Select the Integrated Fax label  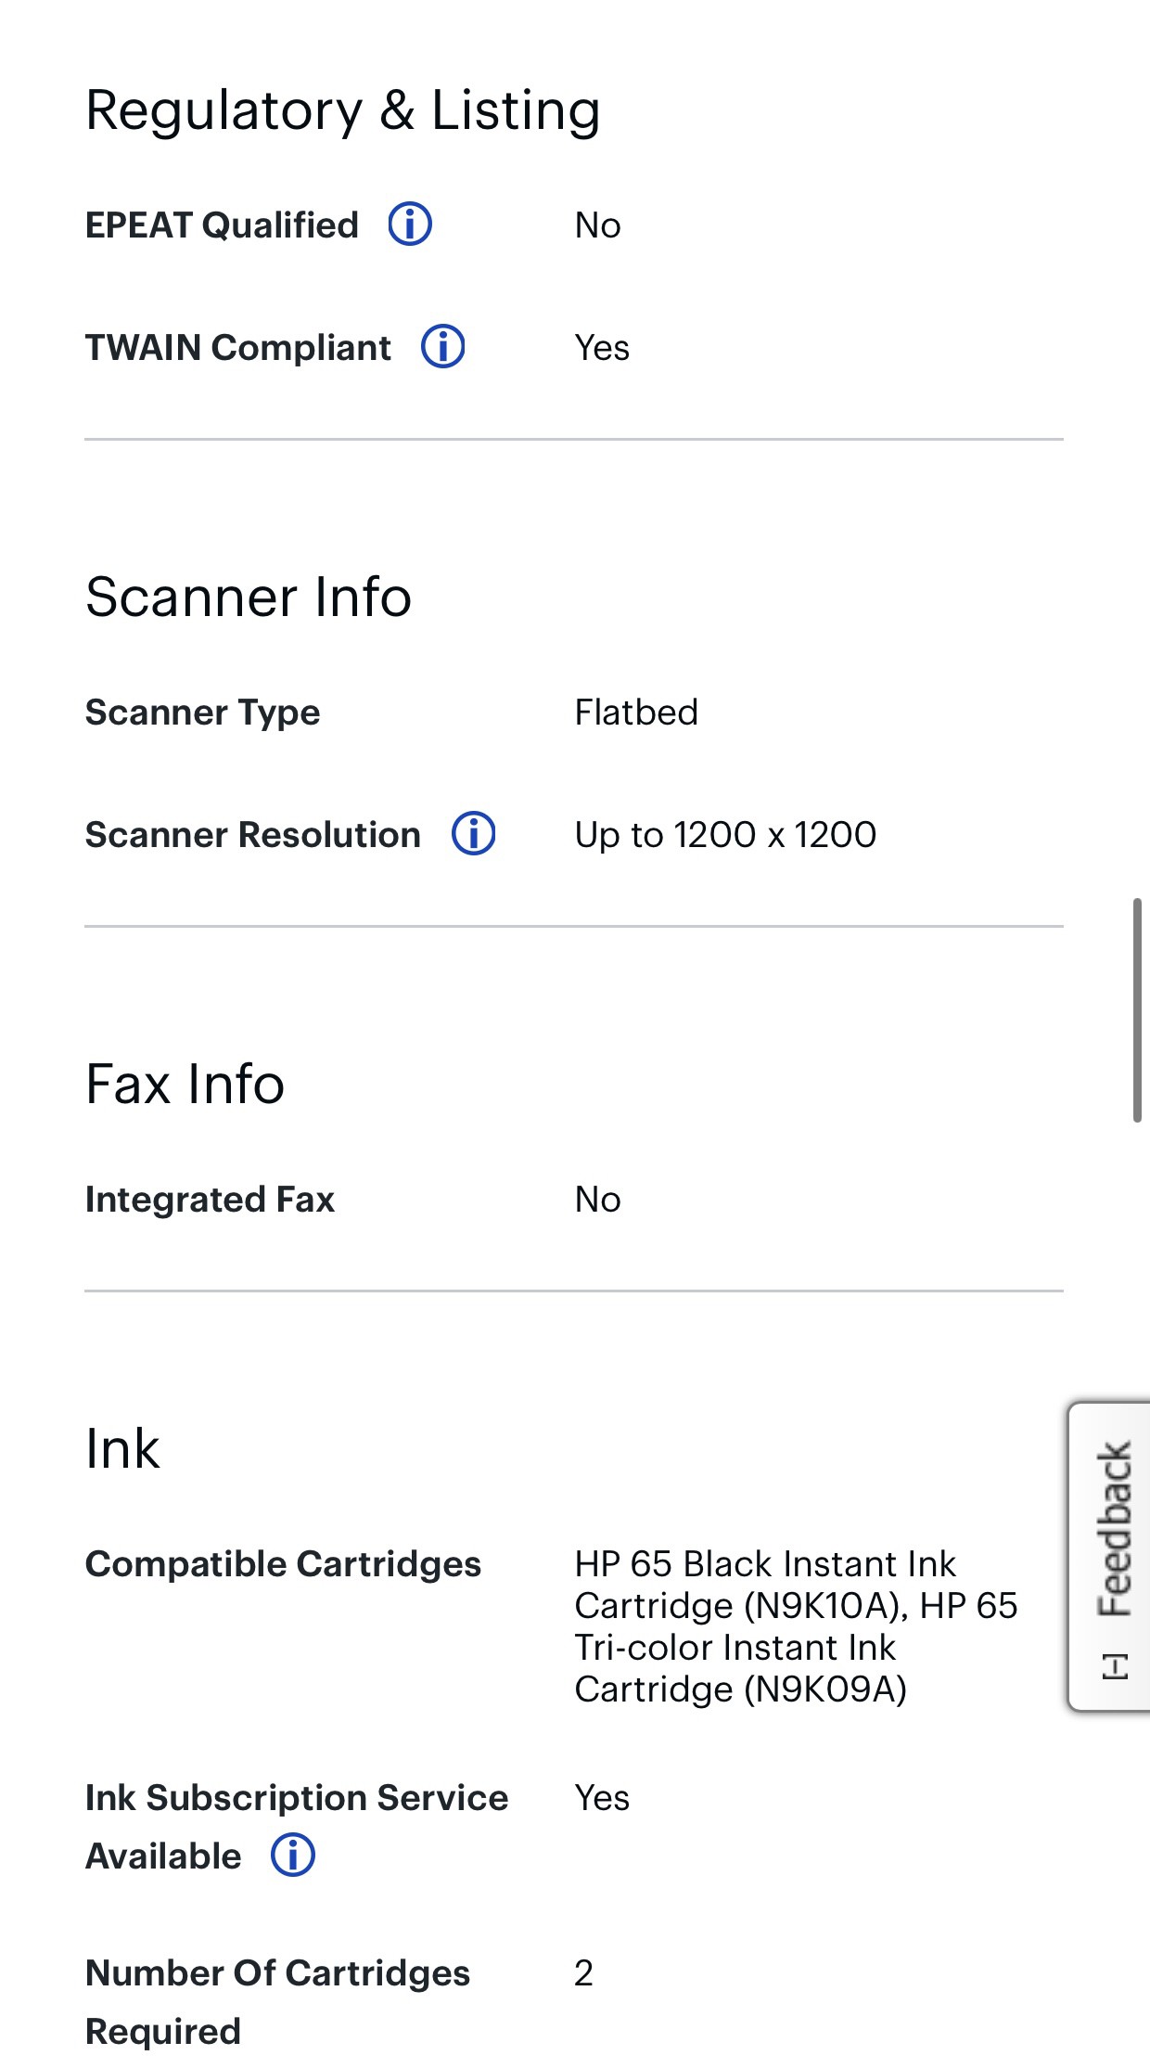tap(210, 1200)
